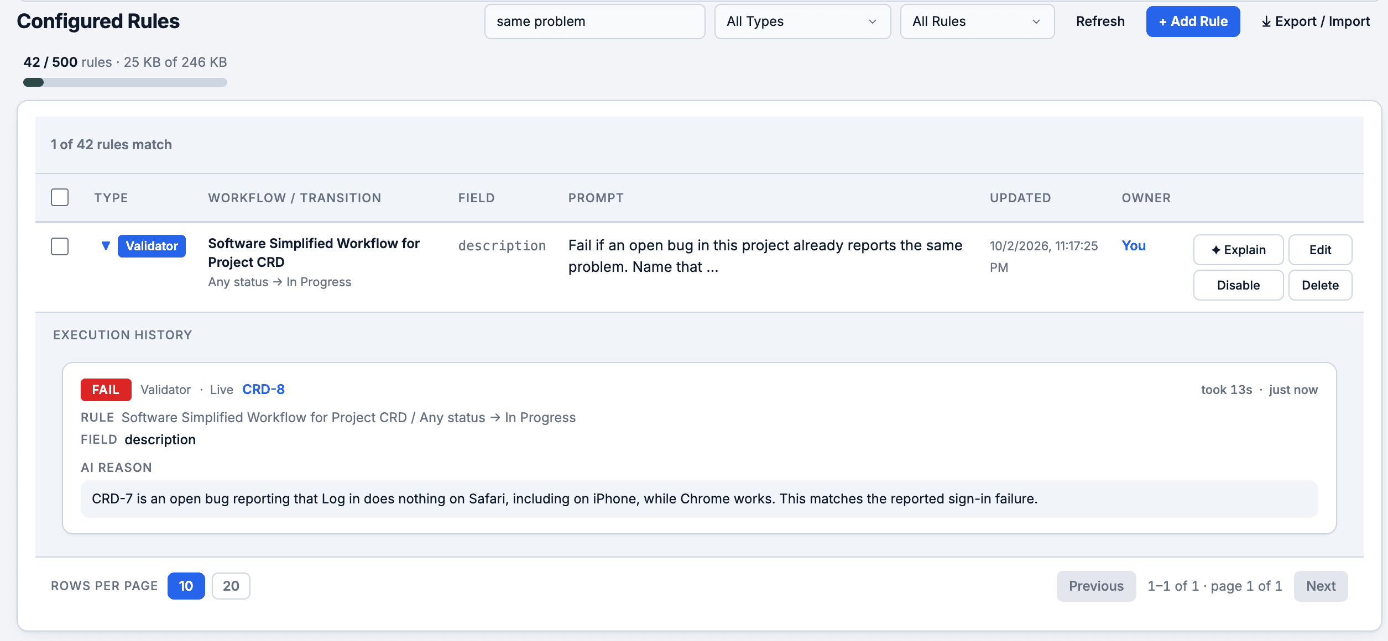Click the Add Rule button
The image size is (1388, 641).
[x=1193, y=22]
